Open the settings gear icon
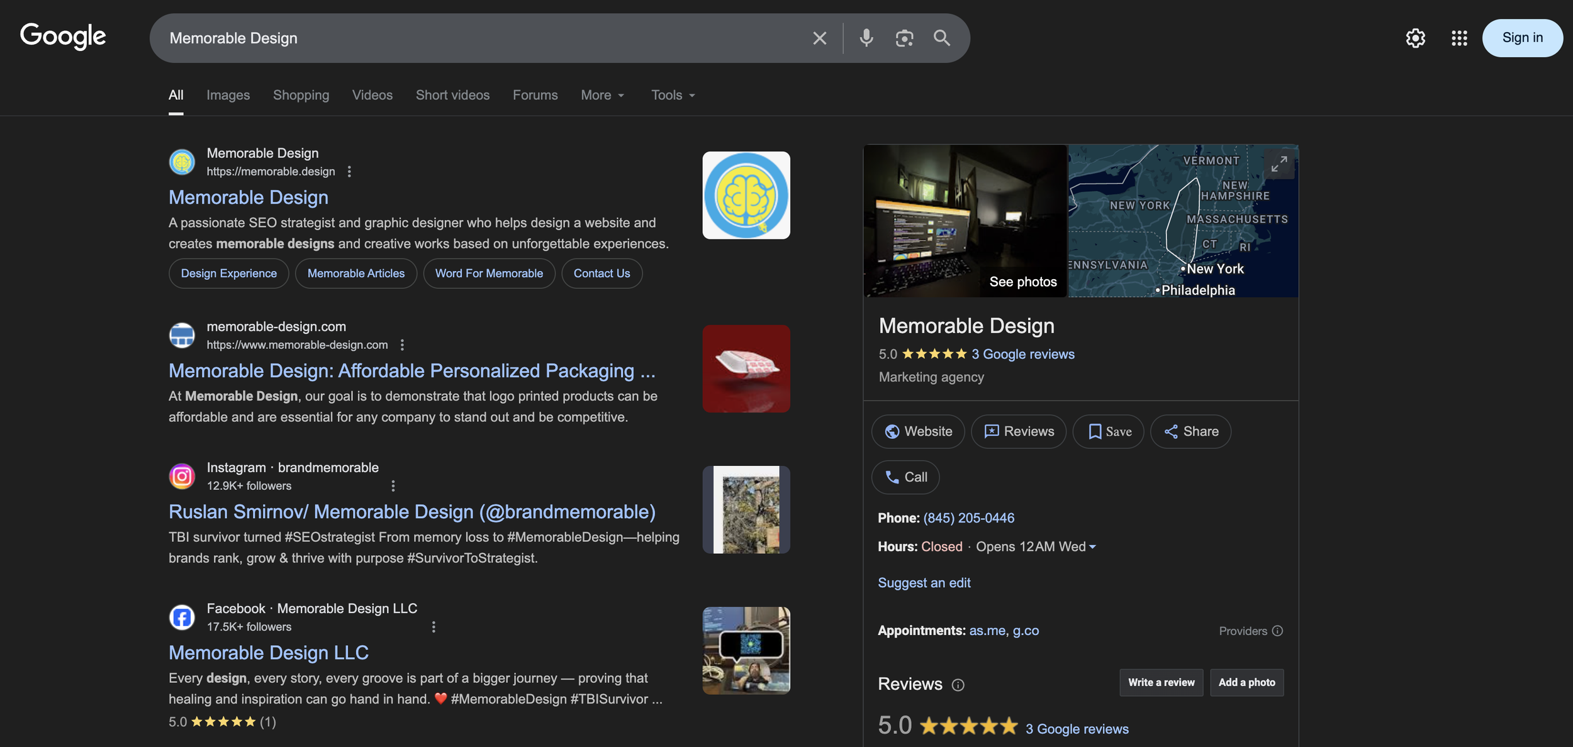The height and width of the screenshot is (747, 1573). tap(1415, 38)
